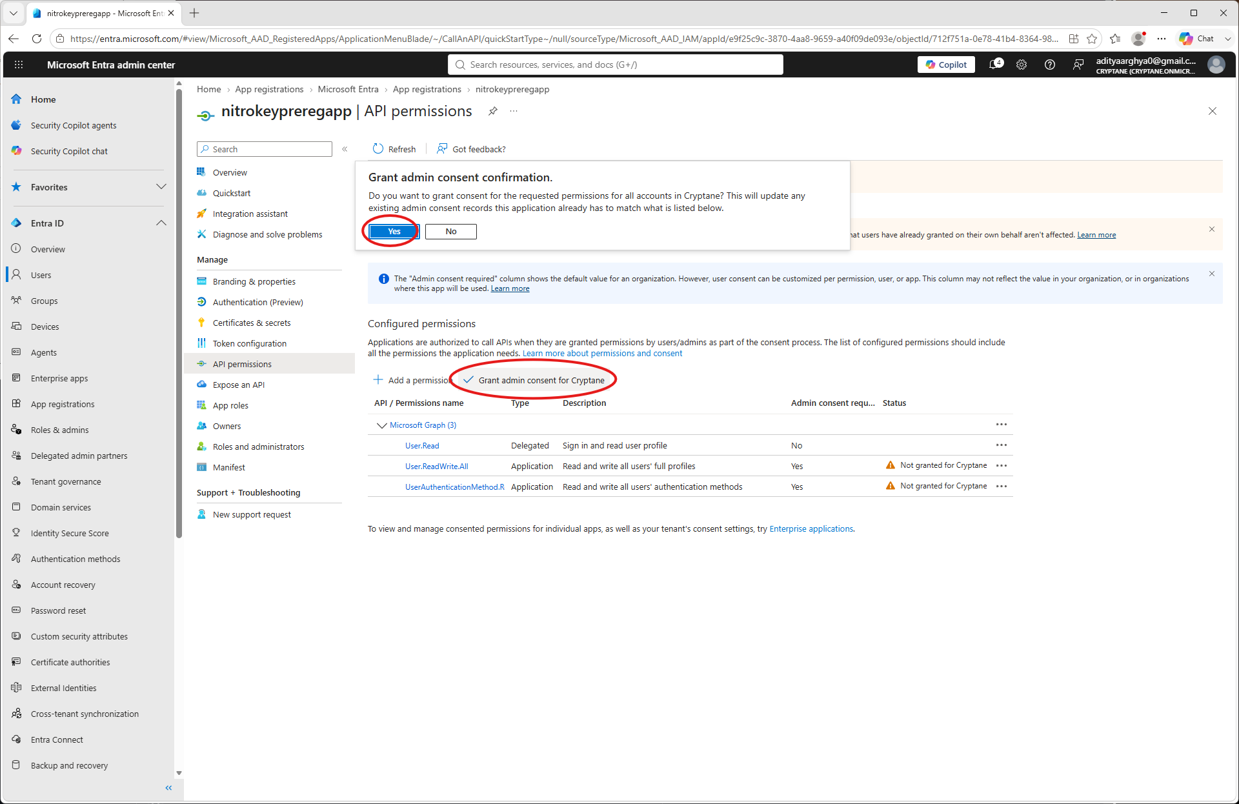Collapse the Favorites section
This screenshot has width=1239, height=804.
click(161, 187)
